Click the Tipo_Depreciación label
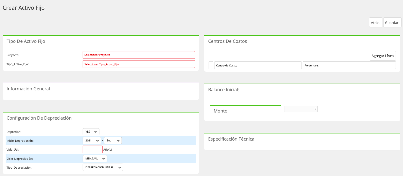Screen dimensions: 403x176 [19, 167]
